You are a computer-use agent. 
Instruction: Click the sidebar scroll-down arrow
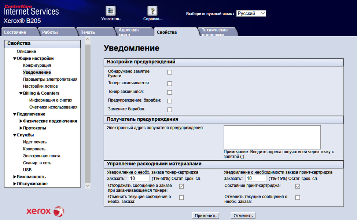[88, 186]
